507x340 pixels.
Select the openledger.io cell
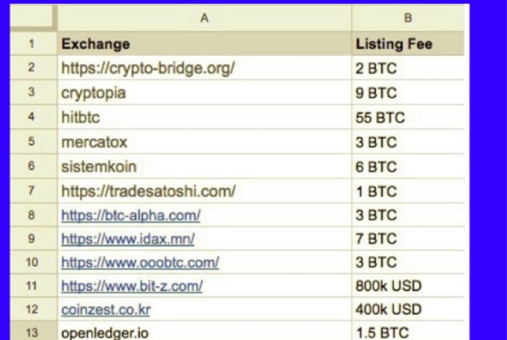(204, 333)
